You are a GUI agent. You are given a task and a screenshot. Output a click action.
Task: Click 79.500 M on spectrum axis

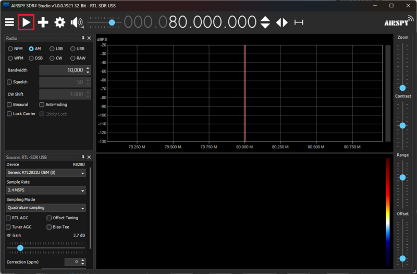tap(173, 147)
